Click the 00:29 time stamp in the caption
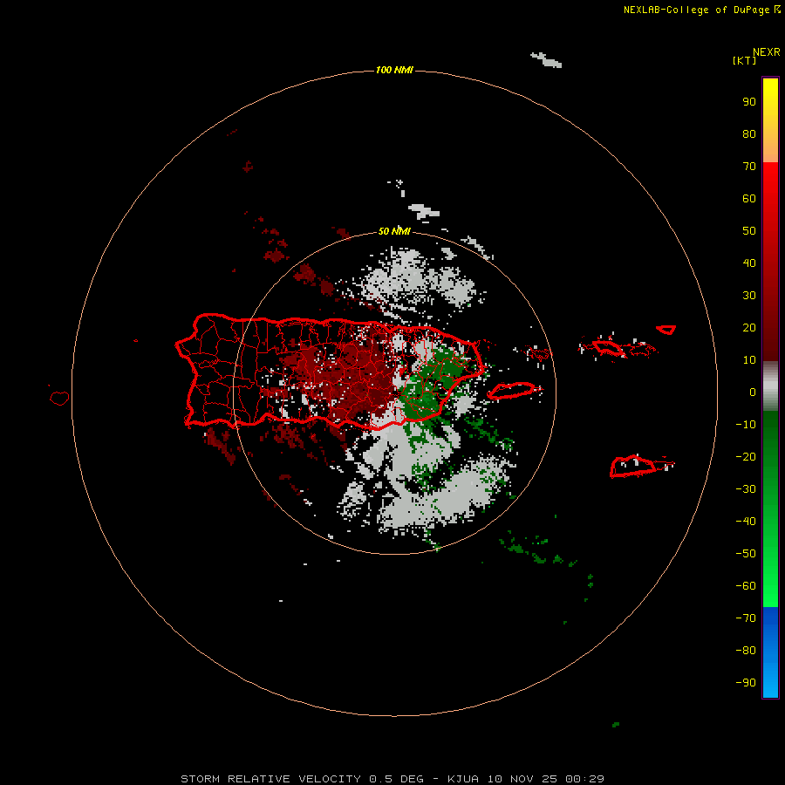Screen dimensions: 785x785 (x=584, y=779)
